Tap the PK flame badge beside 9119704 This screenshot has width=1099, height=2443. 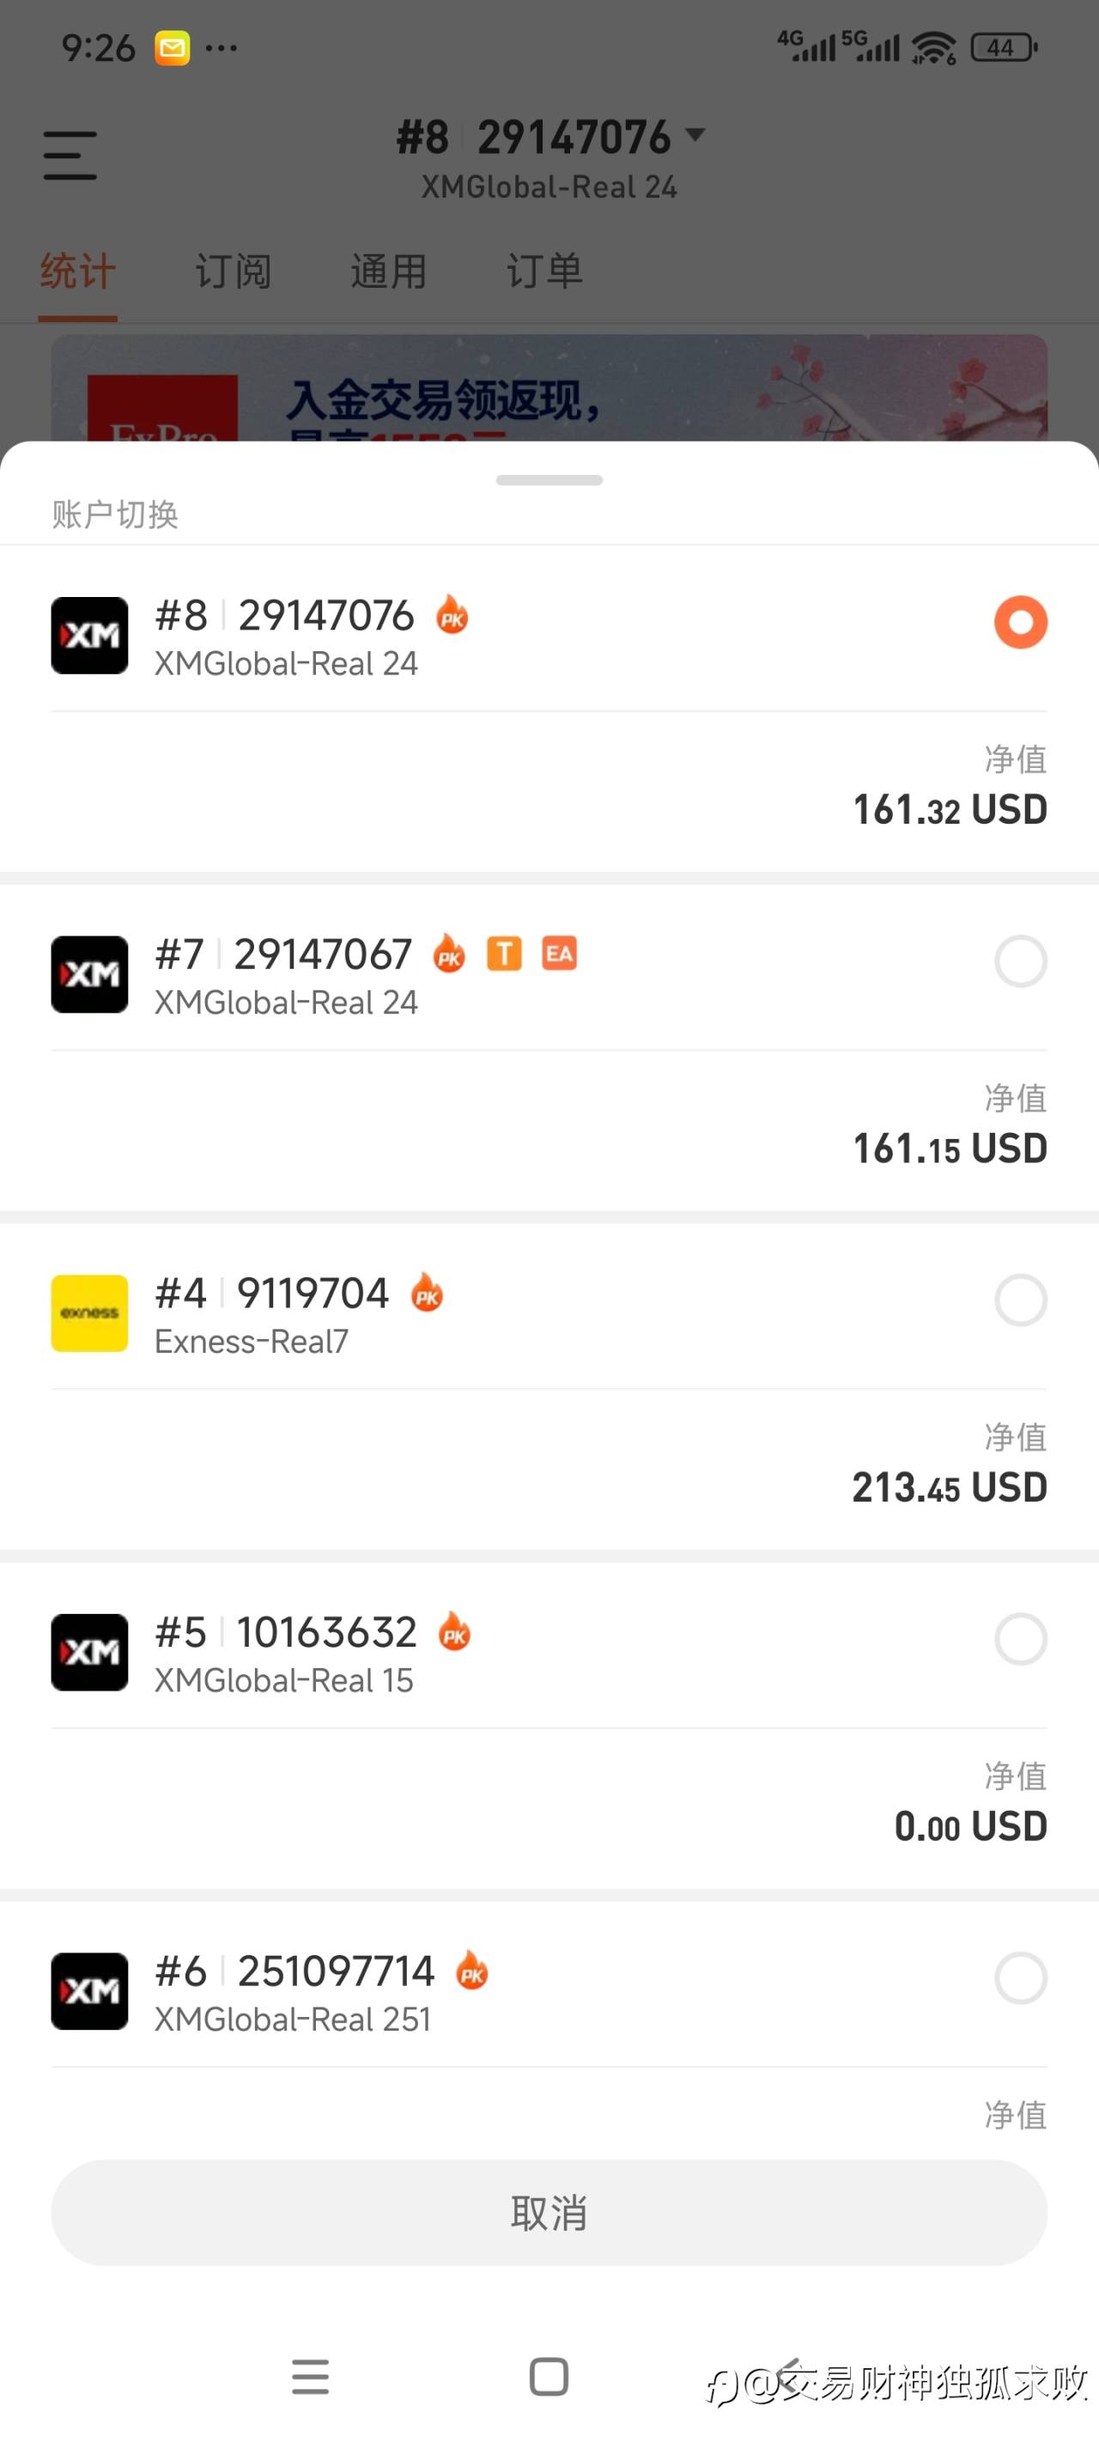427,1293
